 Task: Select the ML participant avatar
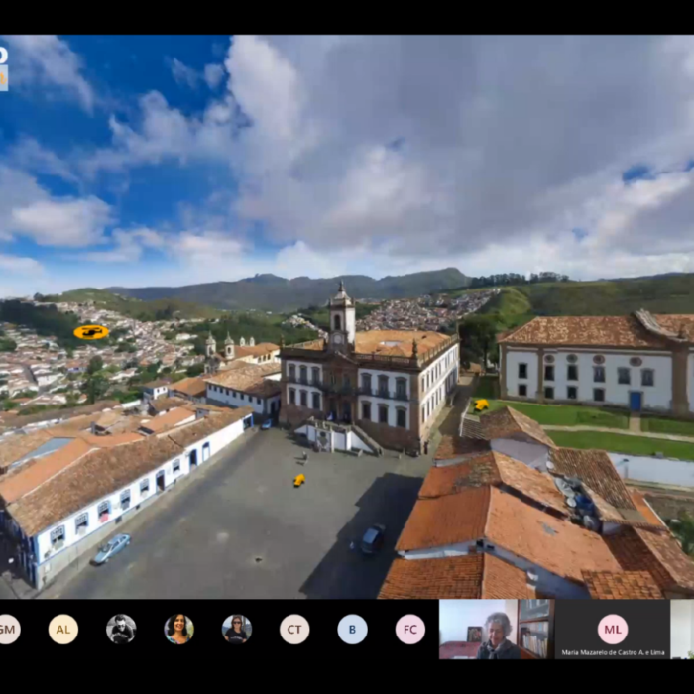point(613,629)
